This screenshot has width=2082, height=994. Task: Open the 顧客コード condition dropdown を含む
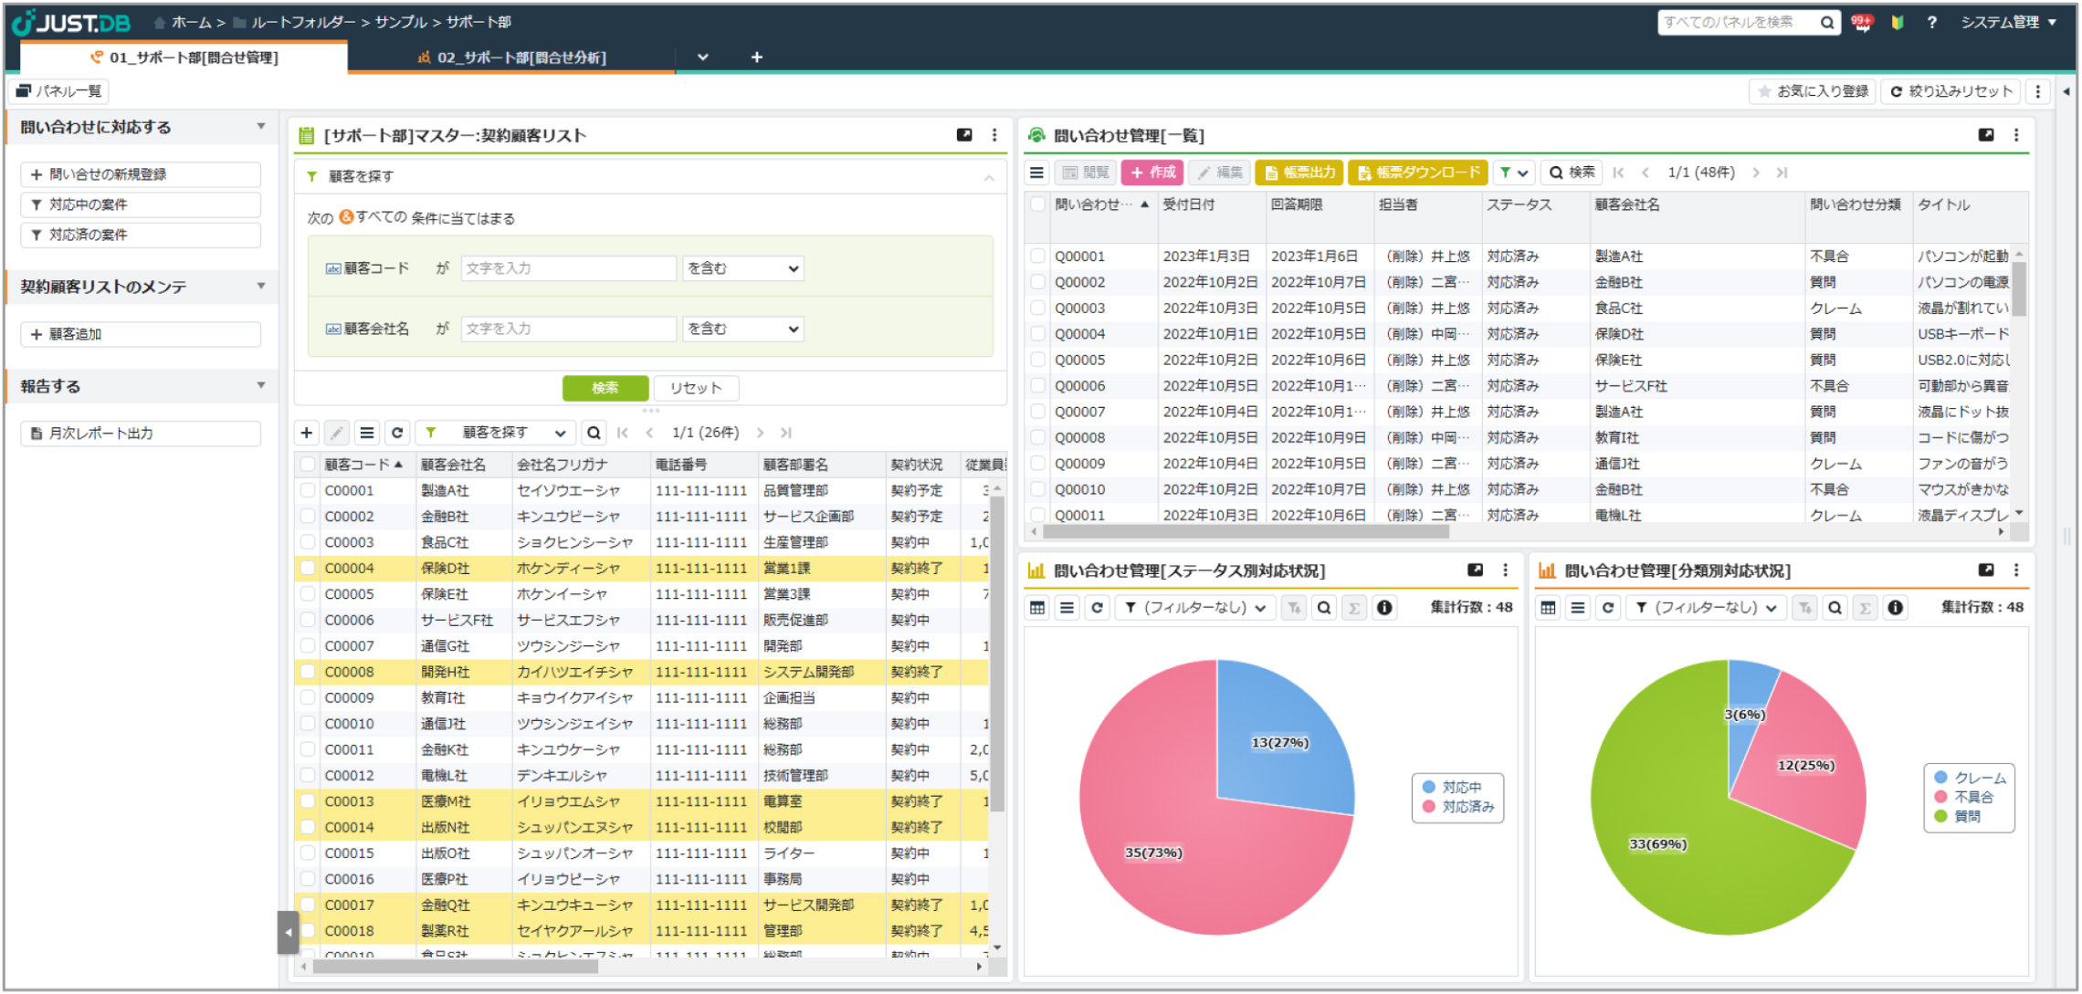(x=742, y=268)
